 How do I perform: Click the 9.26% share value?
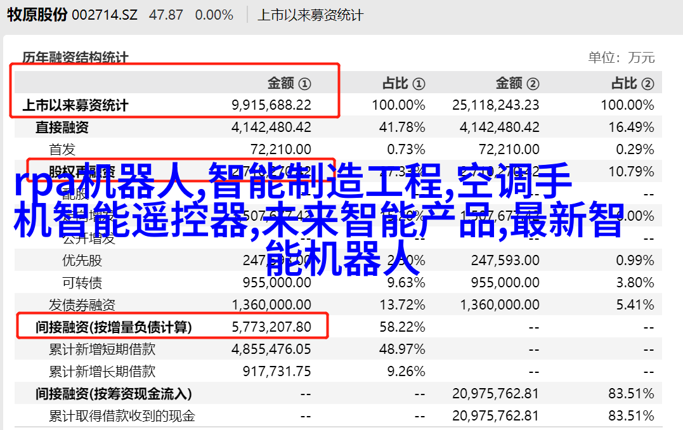click(406, 372)
